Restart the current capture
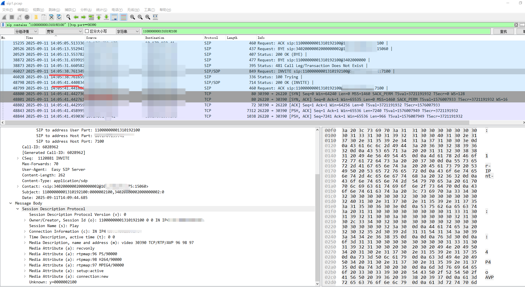Viewport: 525px width, 287px height. (19, 17)
